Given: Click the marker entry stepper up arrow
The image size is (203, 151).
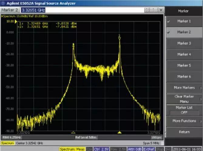Looking at the screenshot, I should pyautogui.click(x=147, y=9).
